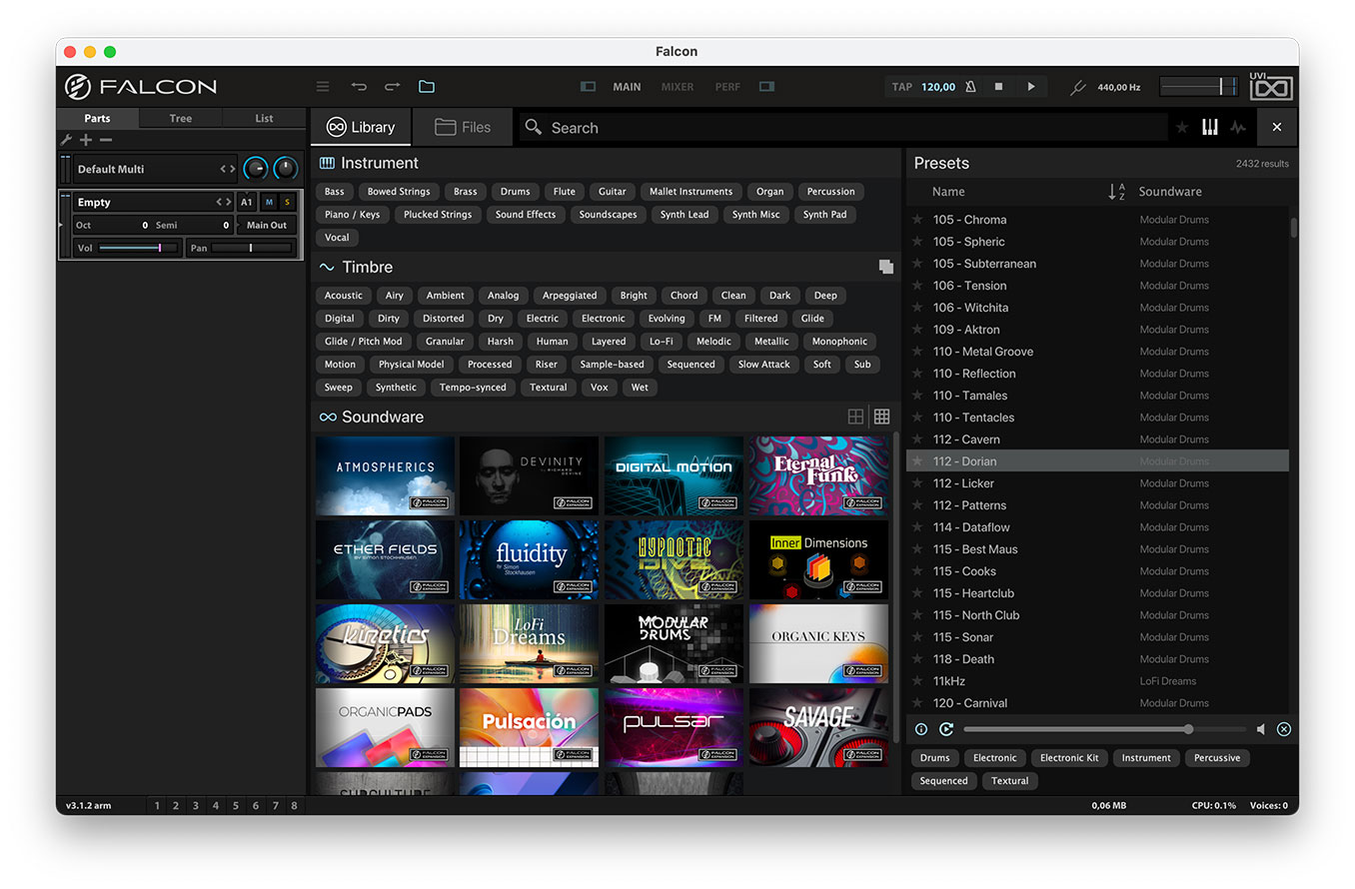Toggle the left sidebar panel icon
The height and width of the screenshot is (889, 1355).
coord(589,87)
